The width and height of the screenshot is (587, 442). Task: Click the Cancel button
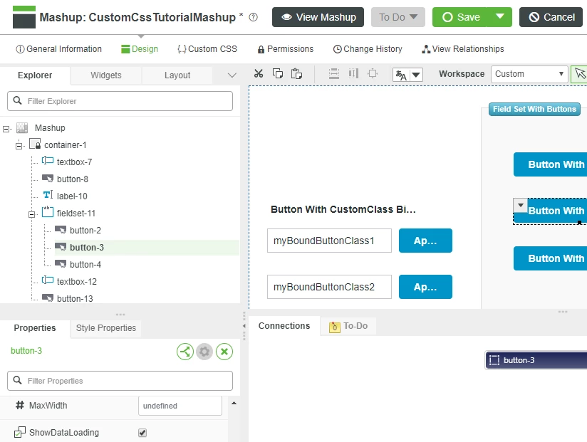551,17
